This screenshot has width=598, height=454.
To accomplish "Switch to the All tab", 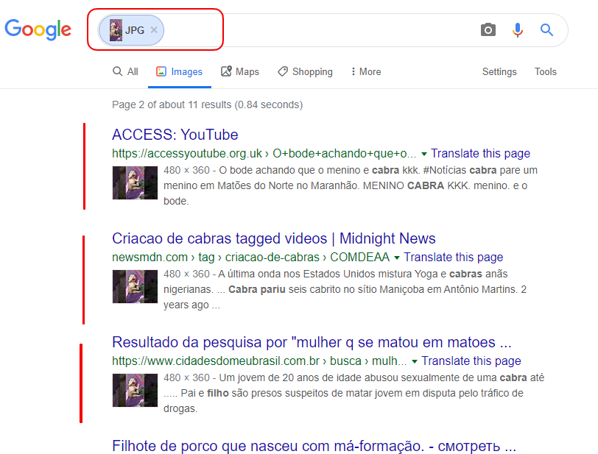I will pyautogui.click(x=125, y=71).
